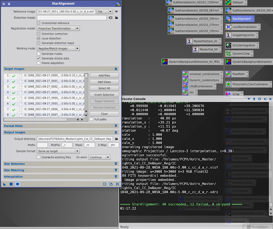The height and width of the screenshot is (229, 273).
Task: Expand the Format Hints section
Action: click(x=61, y=126)
